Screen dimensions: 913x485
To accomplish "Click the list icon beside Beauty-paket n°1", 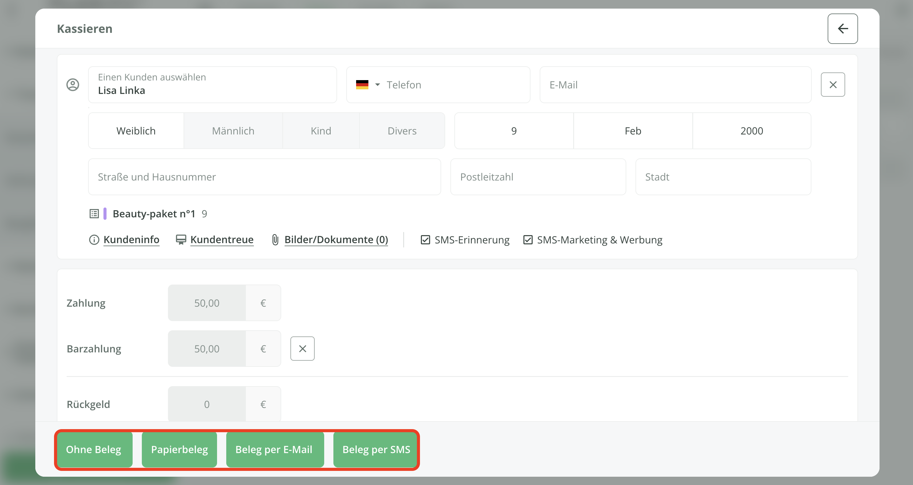I will coord(94,214).
